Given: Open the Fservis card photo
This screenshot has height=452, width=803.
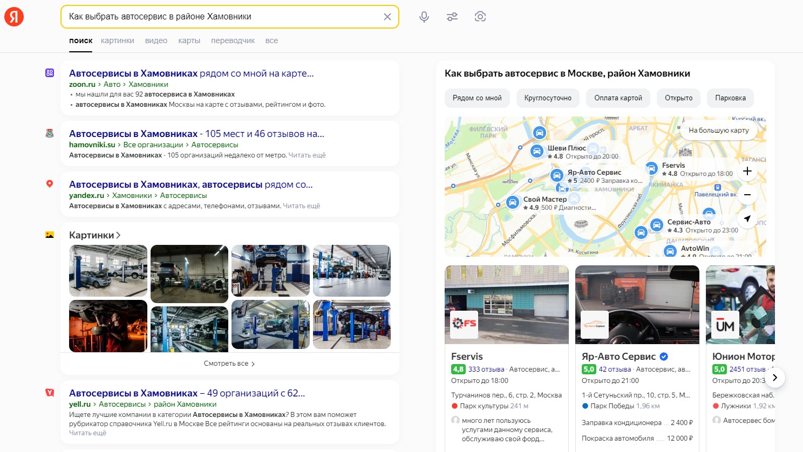Looking at the screenshot, I should click(507, 305).
